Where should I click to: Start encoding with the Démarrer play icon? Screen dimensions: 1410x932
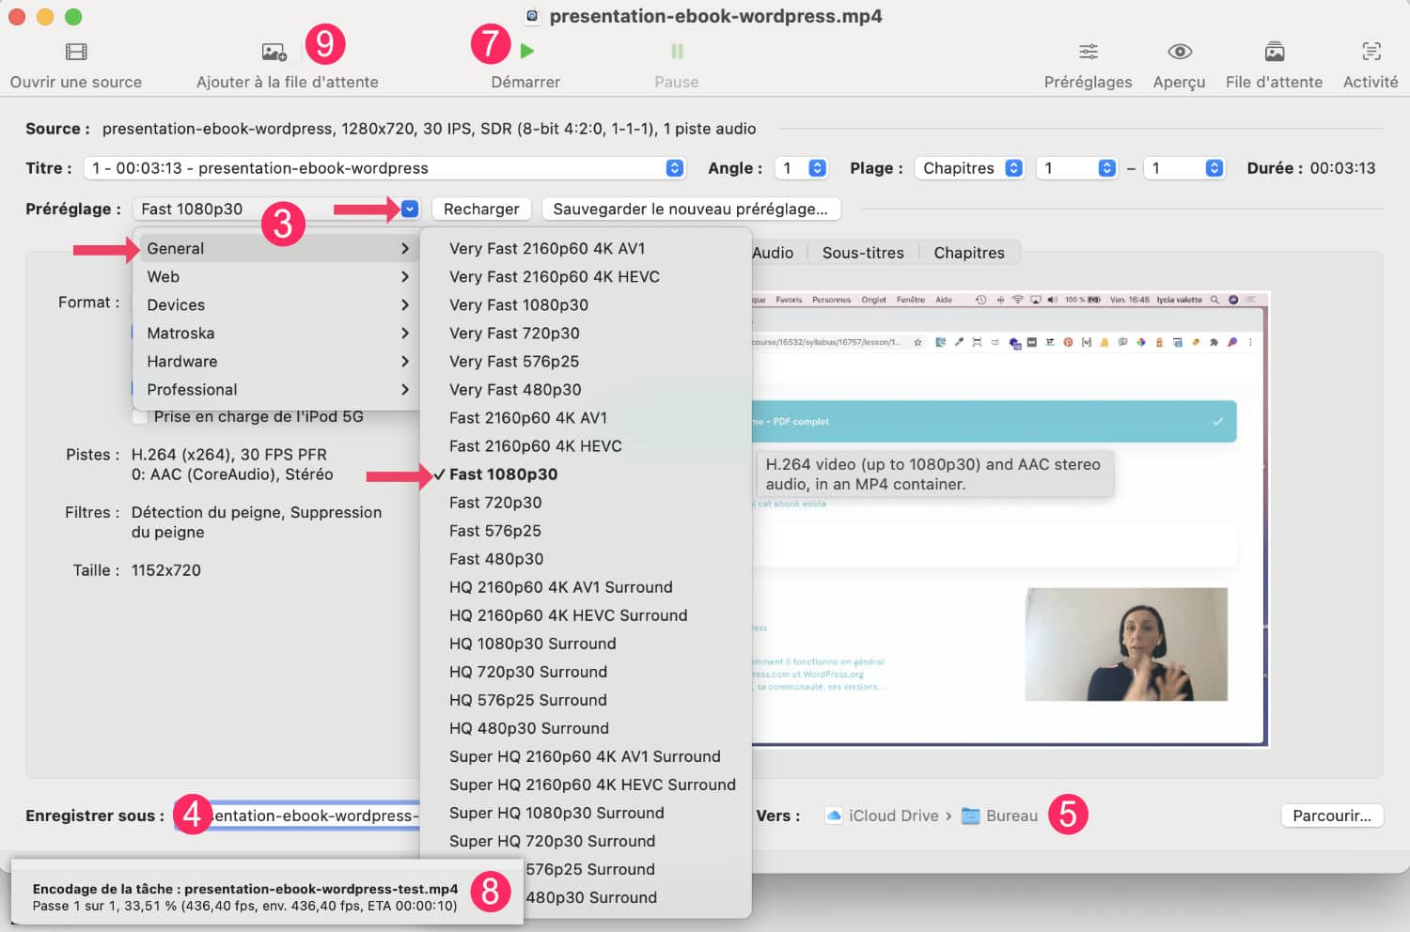coord(526,51)
